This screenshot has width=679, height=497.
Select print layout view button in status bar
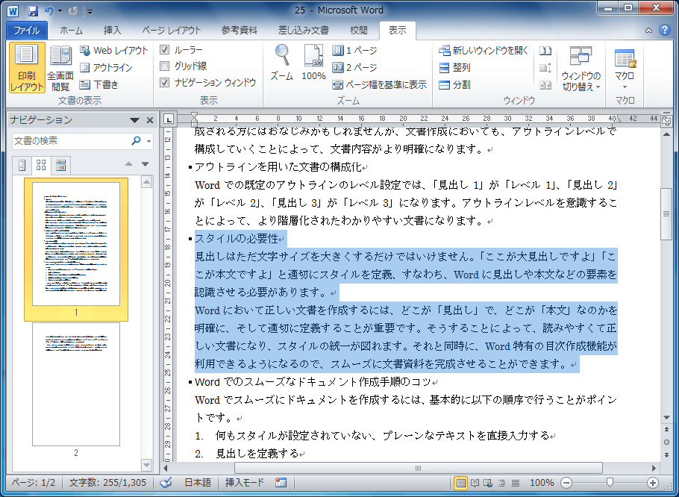pos(461,482)
